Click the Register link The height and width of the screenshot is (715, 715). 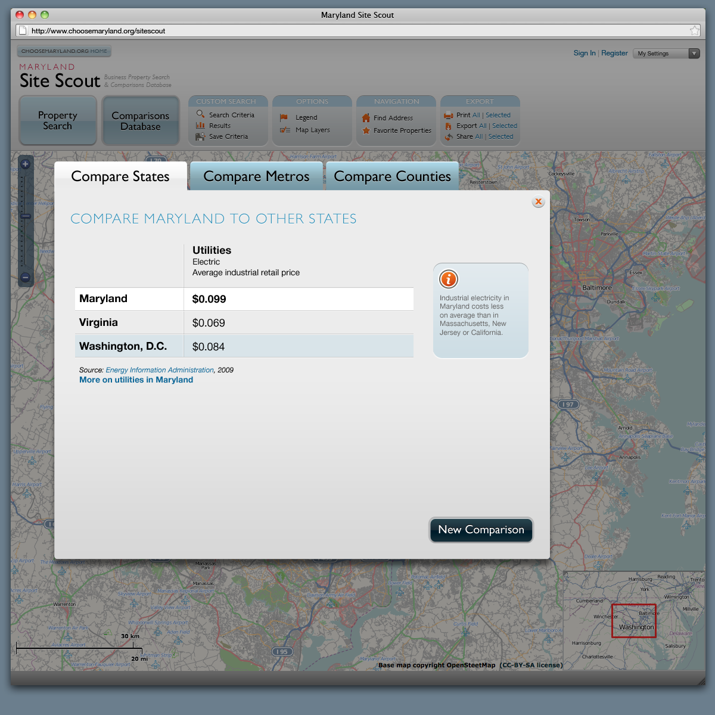(614, 53)
